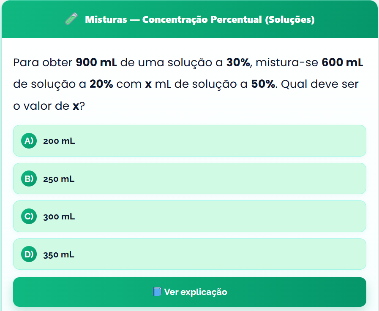This screenshot has width=379, height=311.
Task: Click the bold 50% value
Action: click(263, 84)
